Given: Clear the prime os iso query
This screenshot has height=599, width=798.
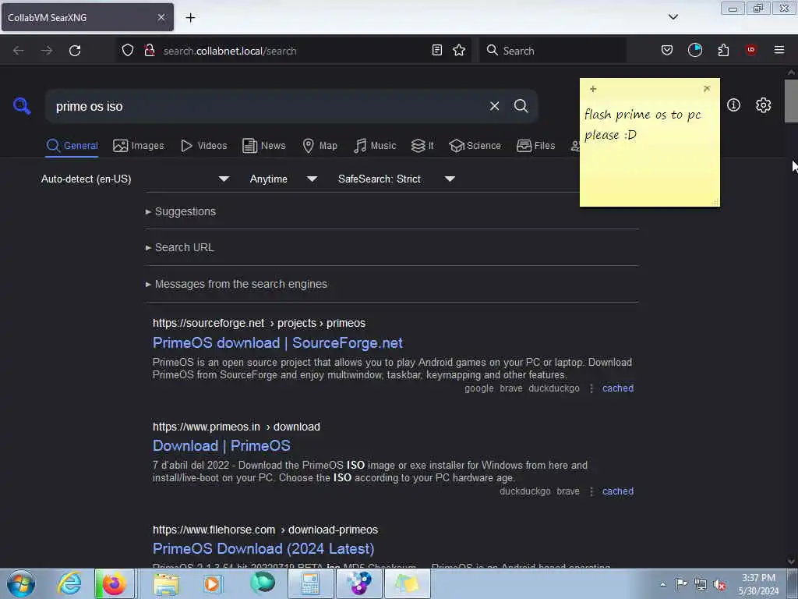Looking at the screenshot, I should point(494,106).
